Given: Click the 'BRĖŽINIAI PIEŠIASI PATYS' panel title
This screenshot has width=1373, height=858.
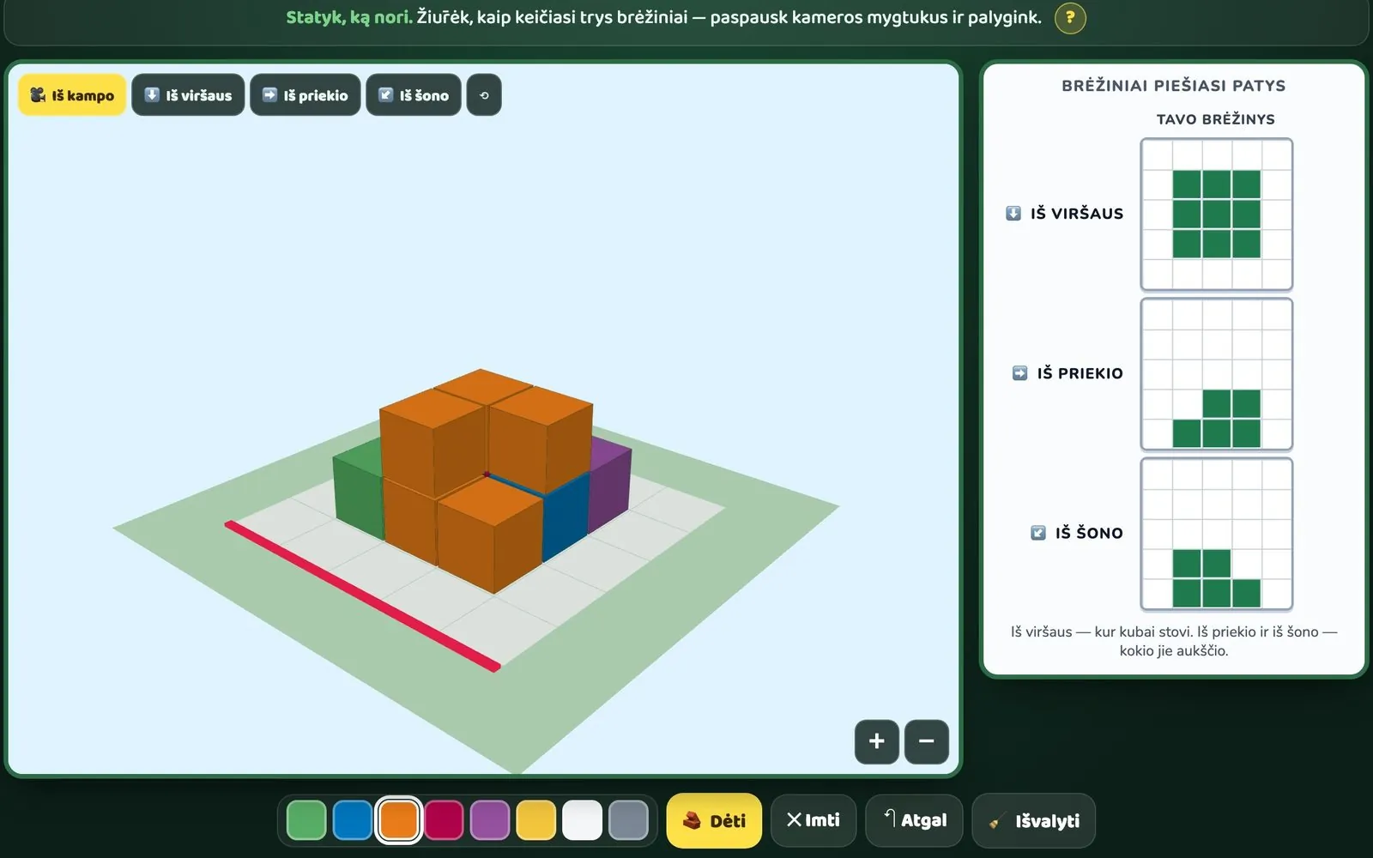Looking at the screenshot, I should click(x=1173, y=86).
